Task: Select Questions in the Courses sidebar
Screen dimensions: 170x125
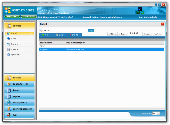Action: [x=20, y=55]
